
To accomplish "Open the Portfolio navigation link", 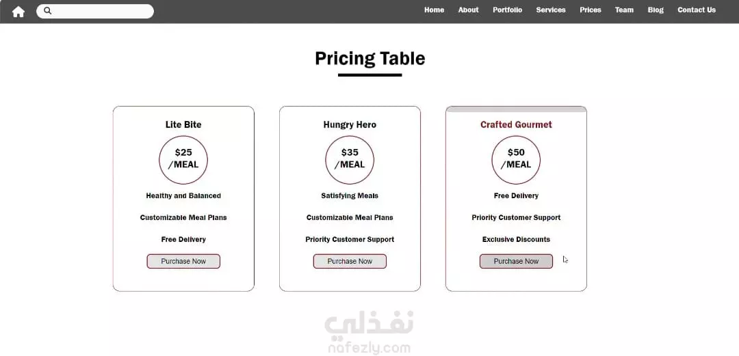I will tap(507, 10).
